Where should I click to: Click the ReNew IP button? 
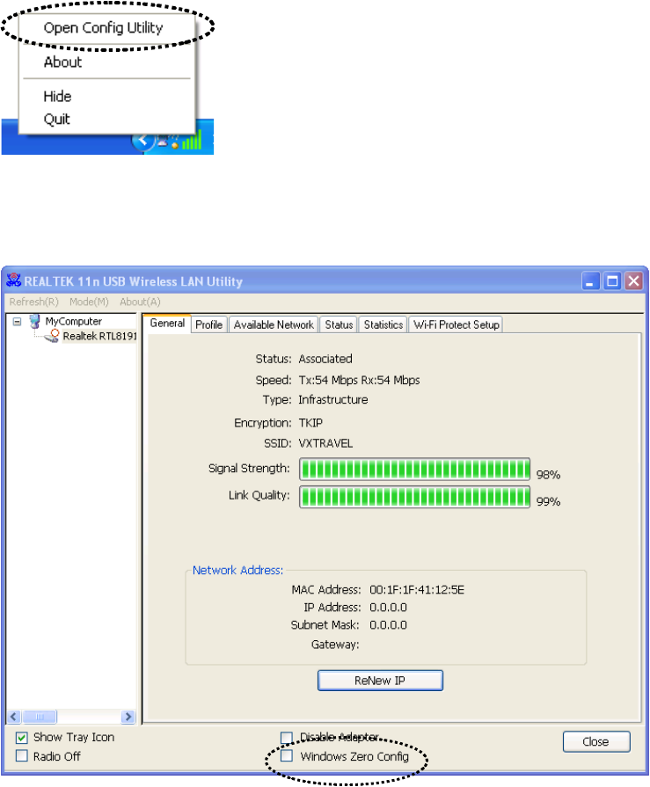coord(380,681)
